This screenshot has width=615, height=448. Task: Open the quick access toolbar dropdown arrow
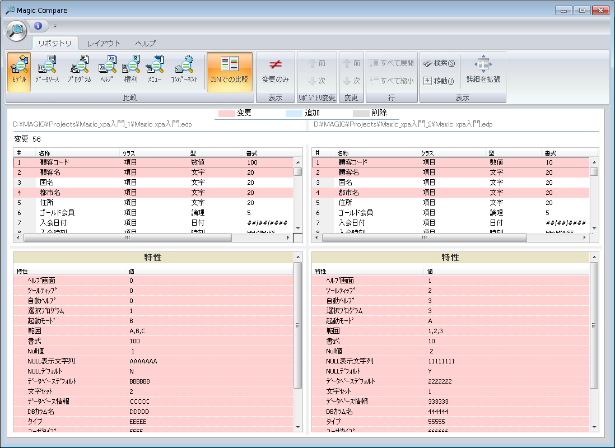point(55,26)
